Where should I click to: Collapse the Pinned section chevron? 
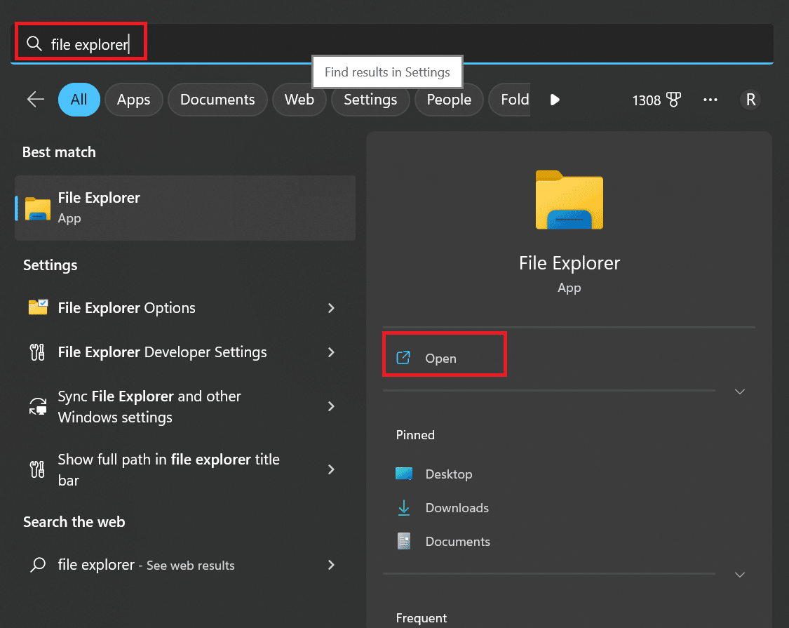(x=739, y=575)
